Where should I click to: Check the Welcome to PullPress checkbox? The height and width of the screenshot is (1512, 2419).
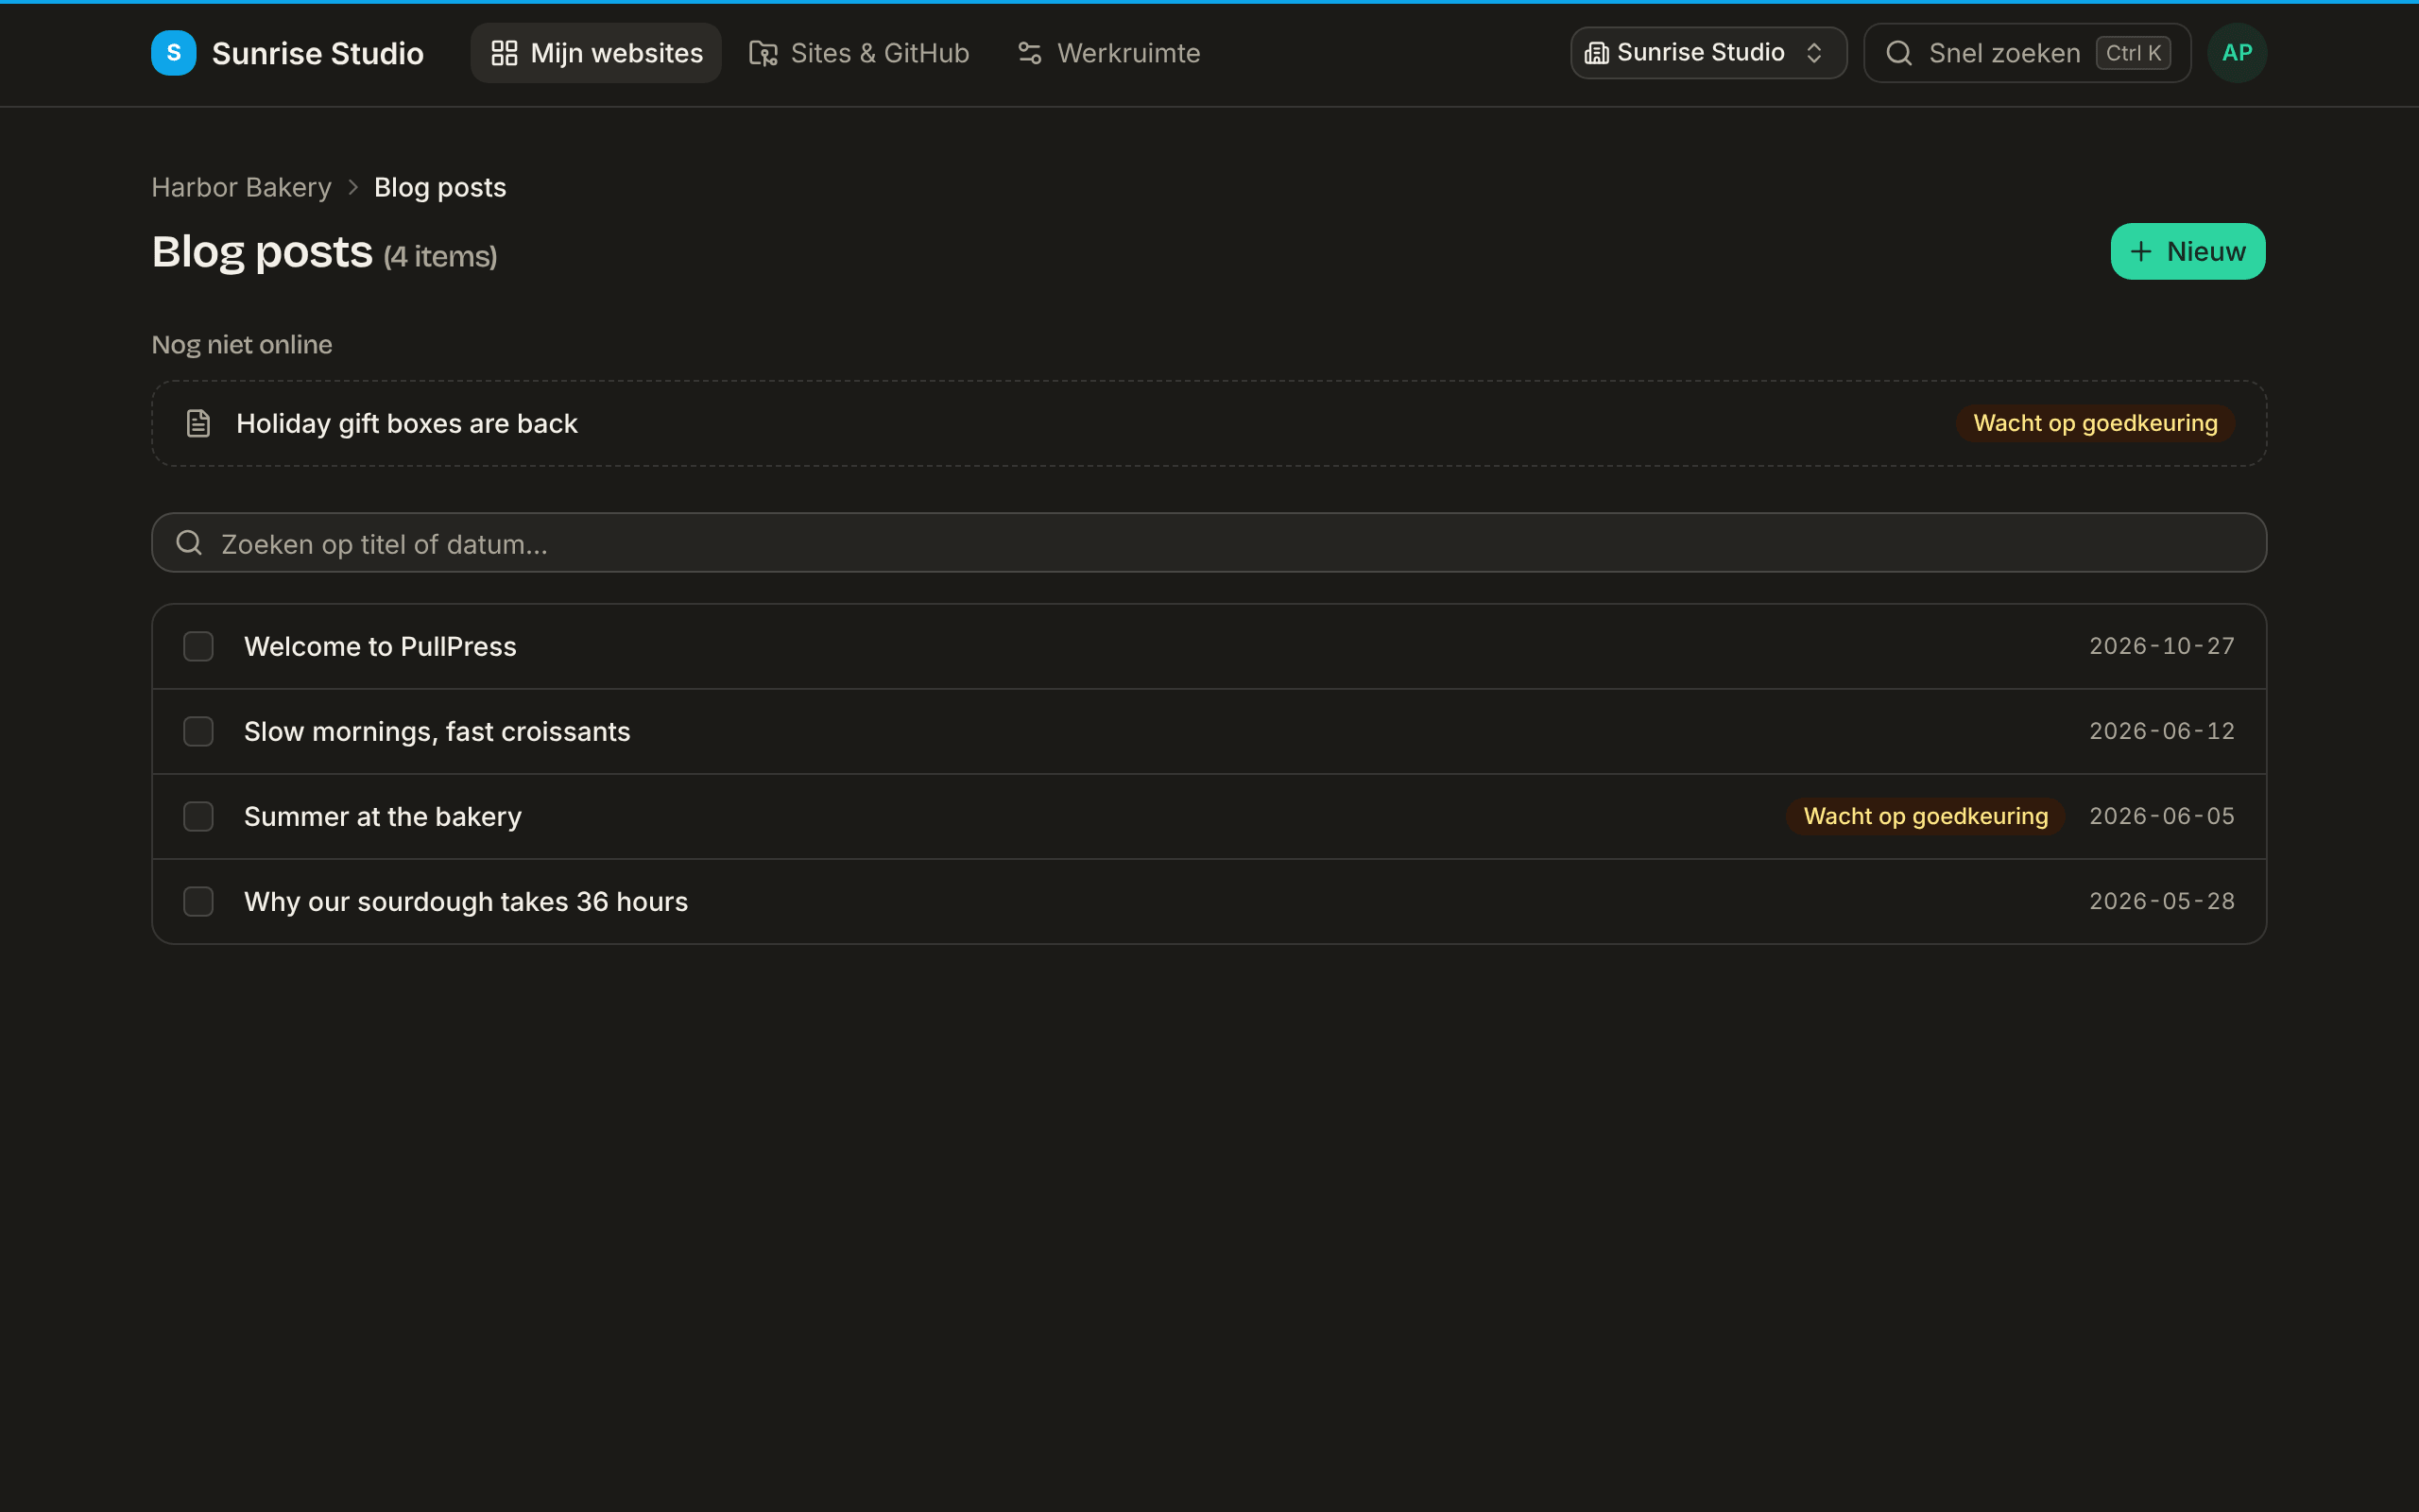(199, 646)
